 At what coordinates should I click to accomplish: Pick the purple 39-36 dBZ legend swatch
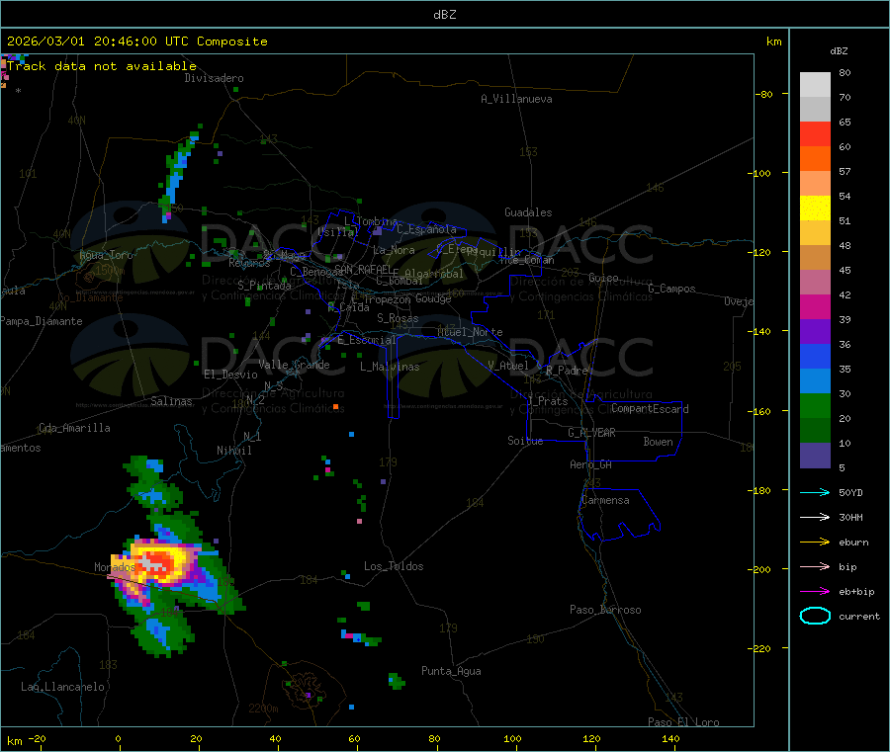815,332
